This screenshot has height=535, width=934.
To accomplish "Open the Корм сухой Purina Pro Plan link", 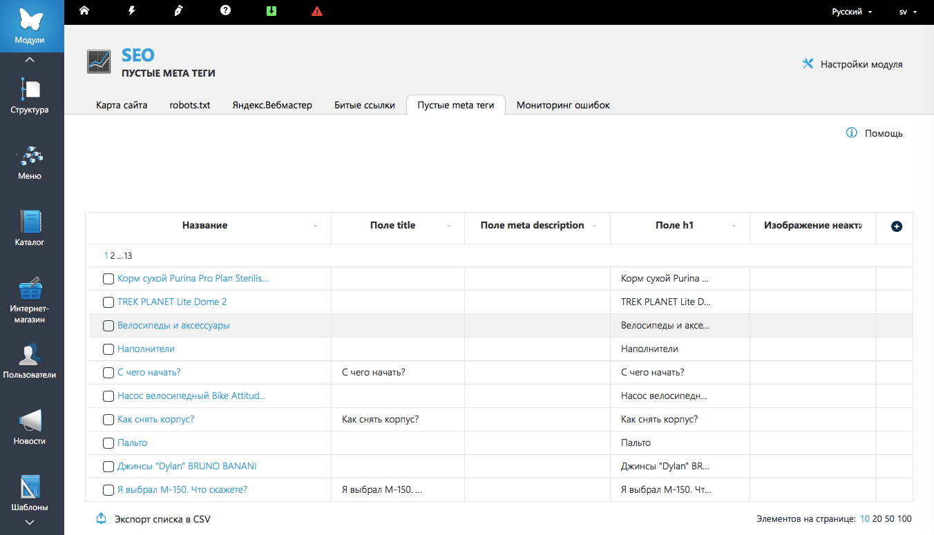I will pyautogui.click(x=193, y=279).
